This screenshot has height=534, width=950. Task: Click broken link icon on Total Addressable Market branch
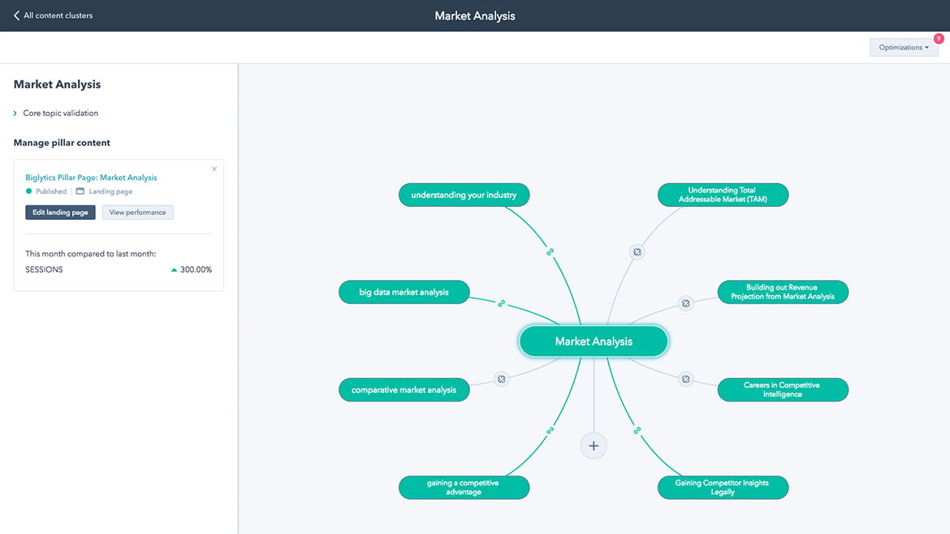[x=637, y=252]
